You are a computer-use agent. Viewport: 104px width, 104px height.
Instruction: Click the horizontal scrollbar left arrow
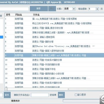click(x=6, y=89)
